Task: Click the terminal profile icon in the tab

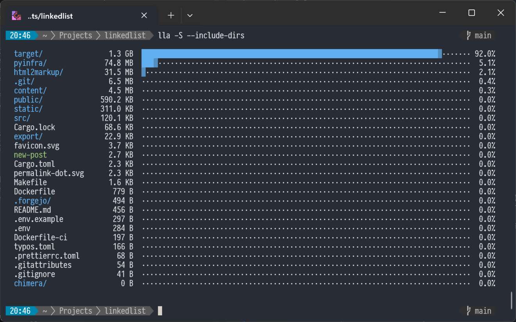Action: click(x=16, y=16)
